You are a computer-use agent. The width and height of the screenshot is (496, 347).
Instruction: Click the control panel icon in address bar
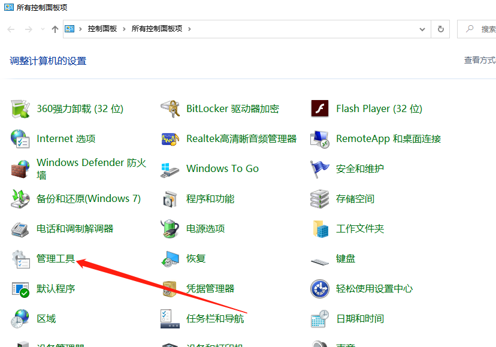pos(69,29)
